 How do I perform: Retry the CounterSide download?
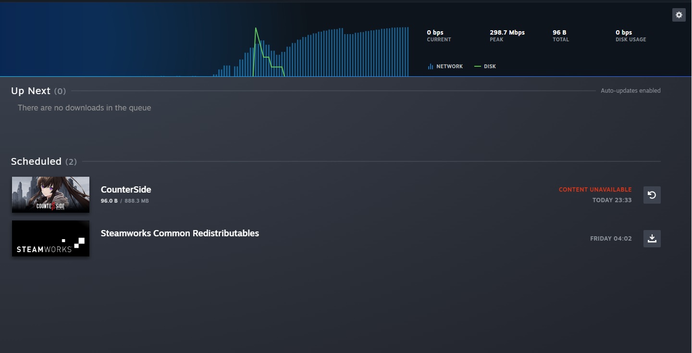click(652, 195)
